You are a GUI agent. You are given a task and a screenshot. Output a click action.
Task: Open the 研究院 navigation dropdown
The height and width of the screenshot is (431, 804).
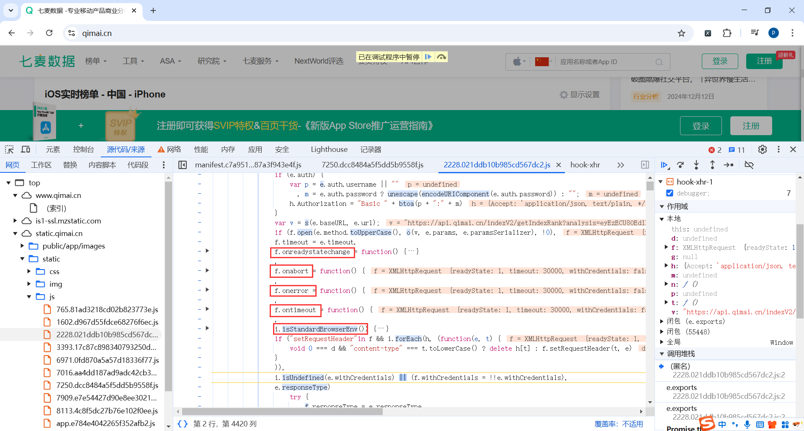[212, 61]
